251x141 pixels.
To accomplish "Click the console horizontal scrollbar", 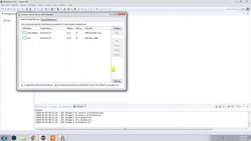I will click(125, 129).
